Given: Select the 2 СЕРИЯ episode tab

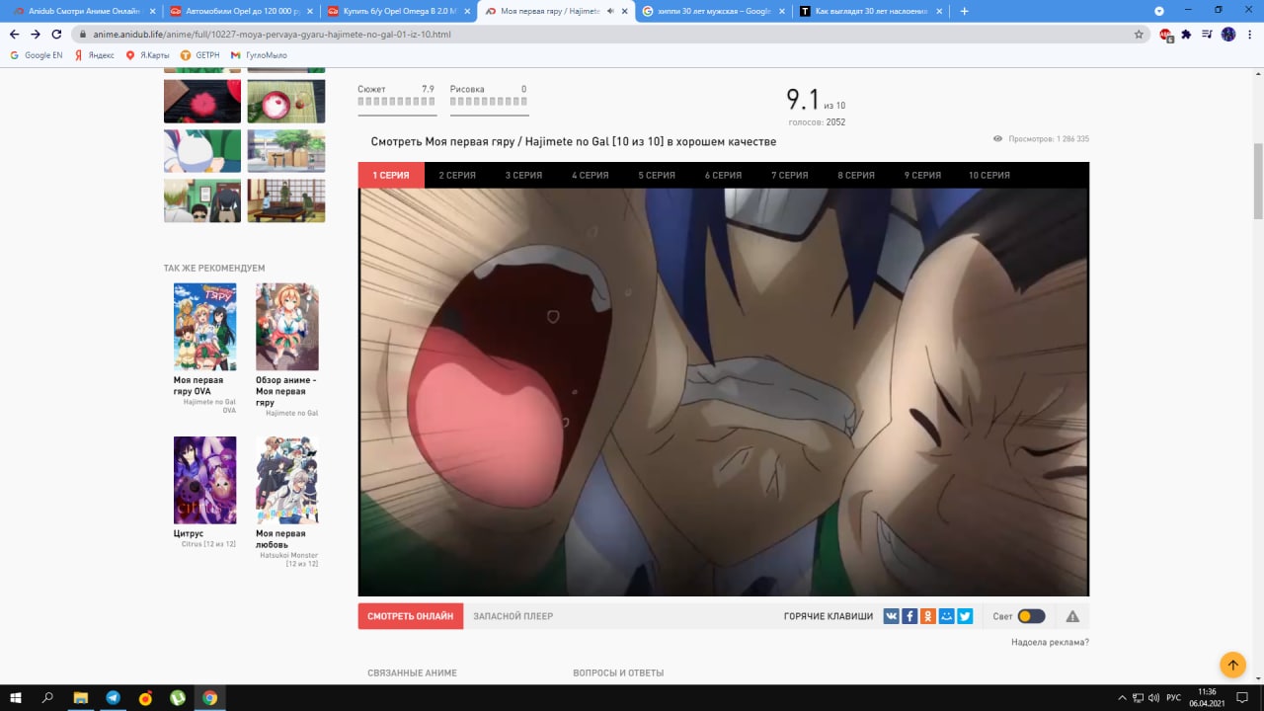Looking at the screenshot, I should [457, 175].
